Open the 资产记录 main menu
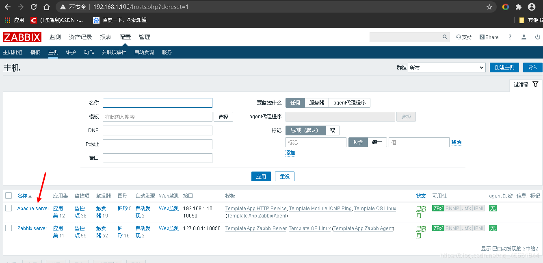 coord(80,37)
